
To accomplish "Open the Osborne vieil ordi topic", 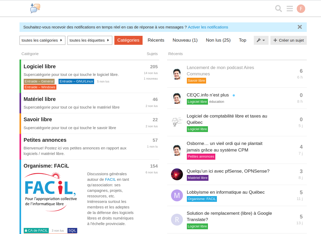I will pos(225,147).
